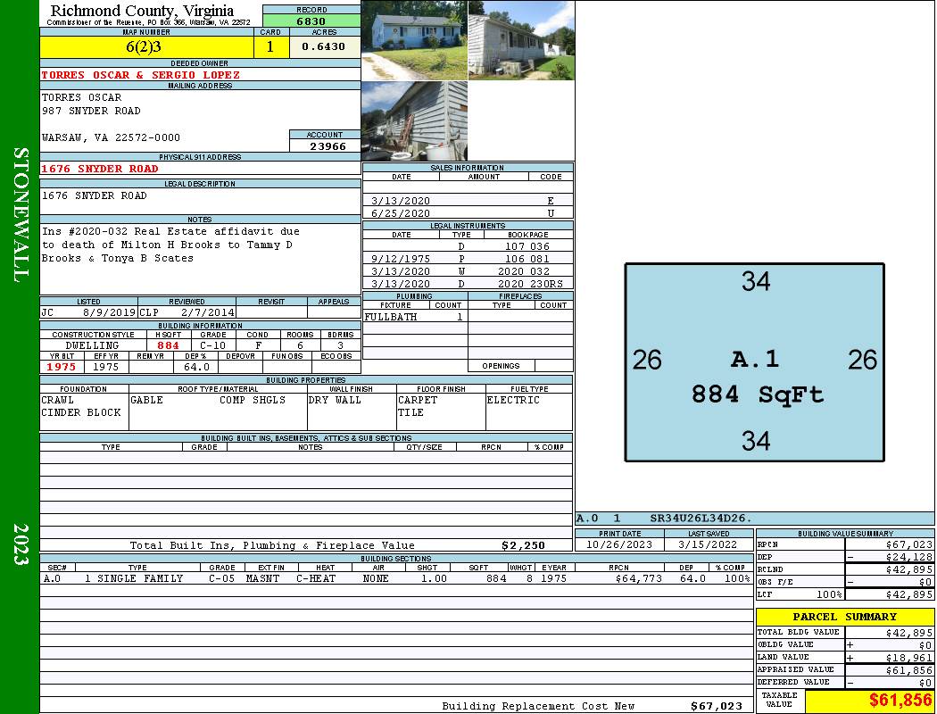Click DEP value $24,128
Screen dimensions: 937x714
[909, 557]
